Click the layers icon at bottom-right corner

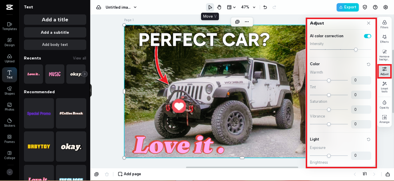click(388, 174)
